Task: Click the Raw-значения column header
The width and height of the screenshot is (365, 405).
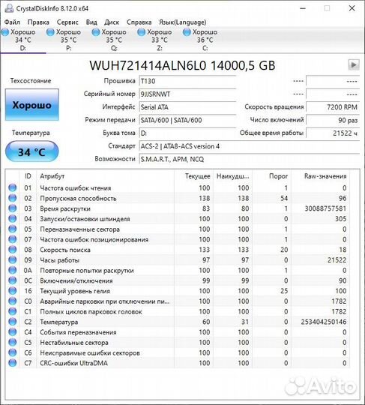Action: [321, 176]
